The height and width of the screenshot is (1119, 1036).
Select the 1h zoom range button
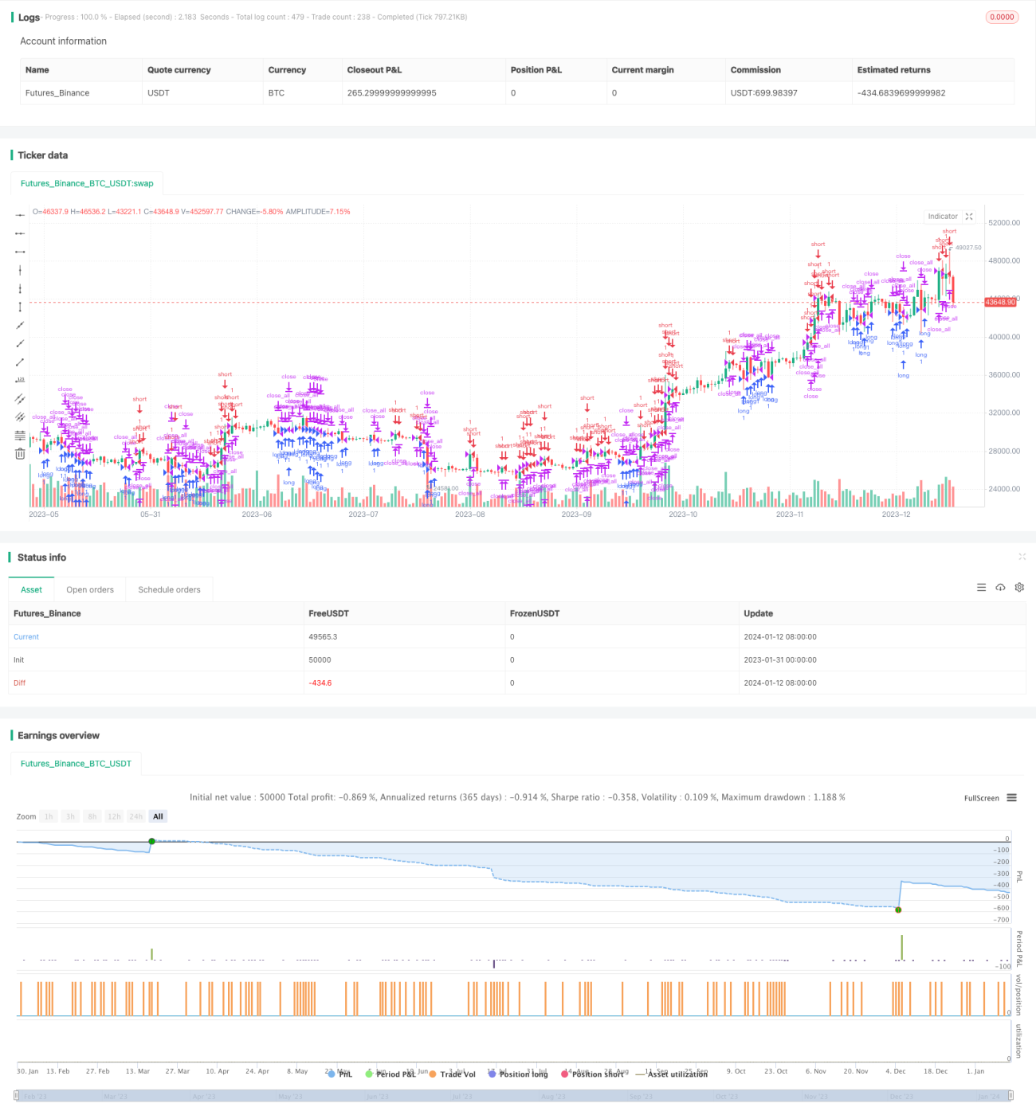[49, 816]
